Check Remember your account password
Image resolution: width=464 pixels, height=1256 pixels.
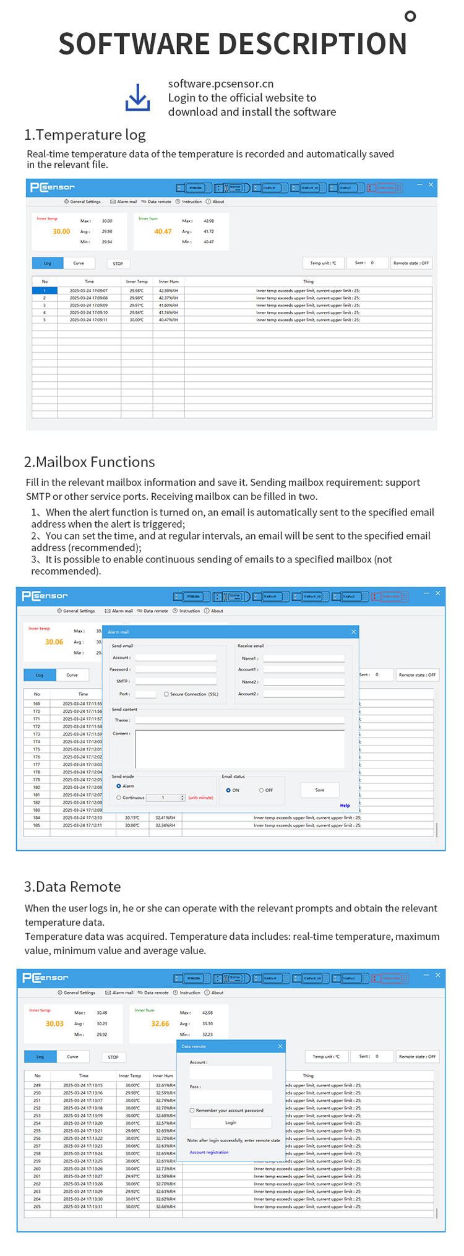pos(192,1110)
